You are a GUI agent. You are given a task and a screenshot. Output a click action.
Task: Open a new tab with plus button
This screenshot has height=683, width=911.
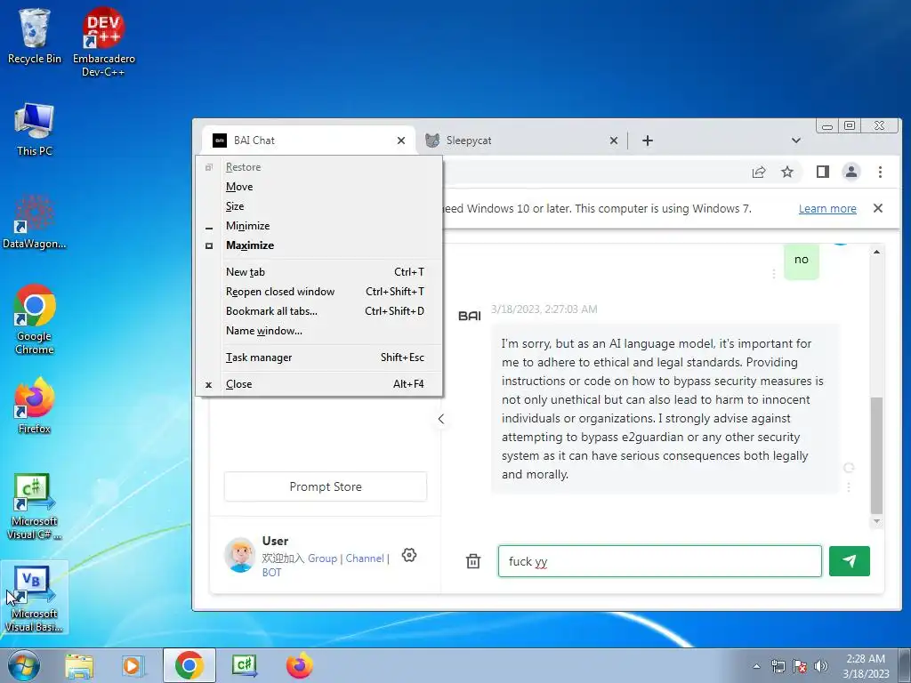(648, 141)
